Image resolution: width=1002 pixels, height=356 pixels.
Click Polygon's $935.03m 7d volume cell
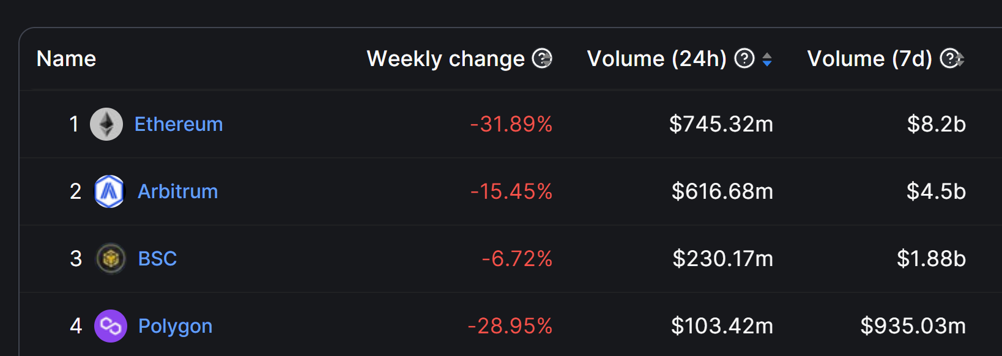point(913,326)
